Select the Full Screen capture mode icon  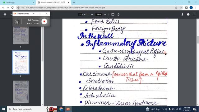click(17, 21)
